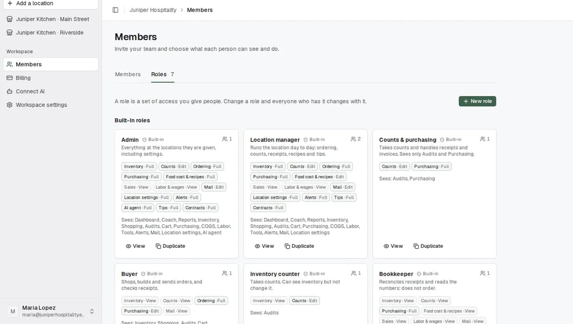Select Members in the Workspace sidebar
Screen dimensions: 573x324
(51, 64)
